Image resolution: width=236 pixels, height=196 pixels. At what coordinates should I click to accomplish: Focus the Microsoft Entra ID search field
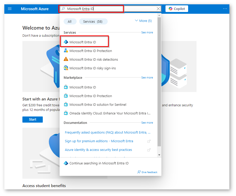(110, 9)
